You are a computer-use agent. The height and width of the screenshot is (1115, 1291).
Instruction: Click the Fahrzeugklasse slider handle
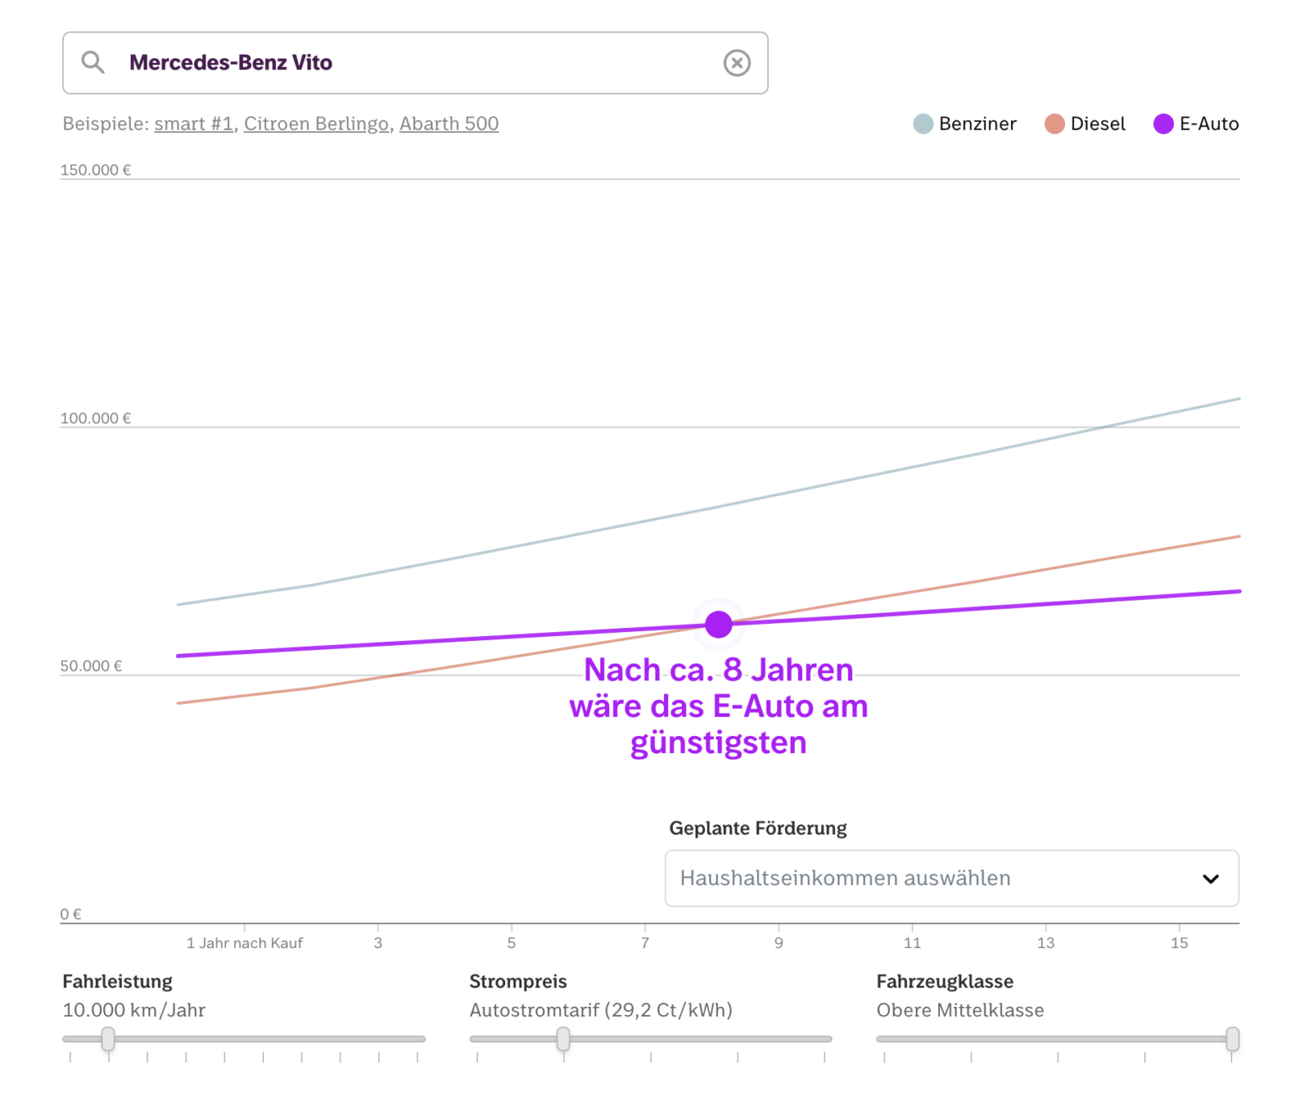[1232, 1039]
